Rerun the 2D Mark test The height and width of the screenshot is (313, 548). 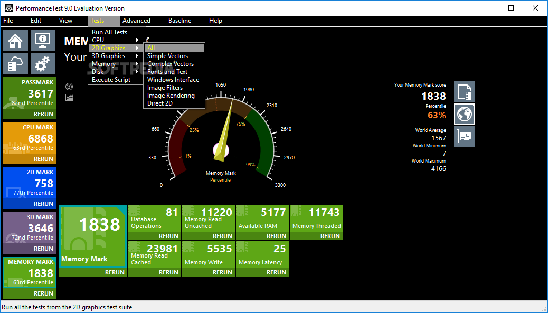[43, 204]
